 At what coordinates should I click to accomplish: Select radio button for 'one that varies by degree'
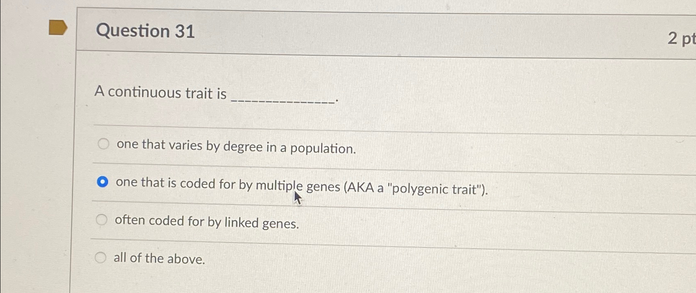pos(103,144)
